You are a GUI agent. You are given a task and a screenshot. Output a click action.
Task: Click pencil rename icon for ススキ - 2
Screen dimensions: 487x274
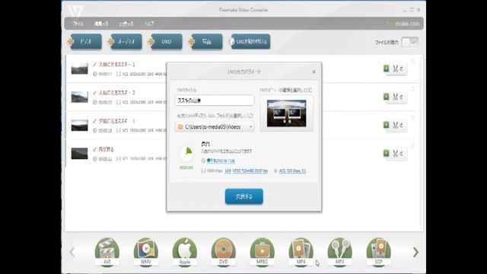pos(94,93)
